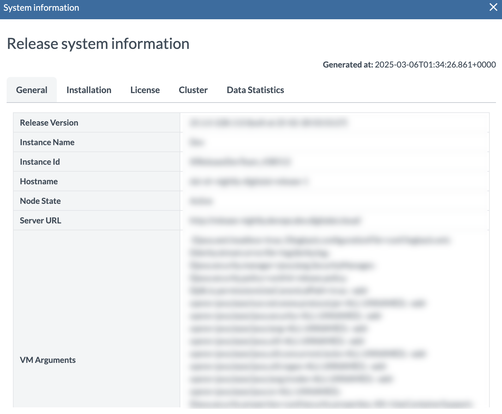The image size is (502, 414).
Task: Click the Hostname row label
Action: [39, 181]
